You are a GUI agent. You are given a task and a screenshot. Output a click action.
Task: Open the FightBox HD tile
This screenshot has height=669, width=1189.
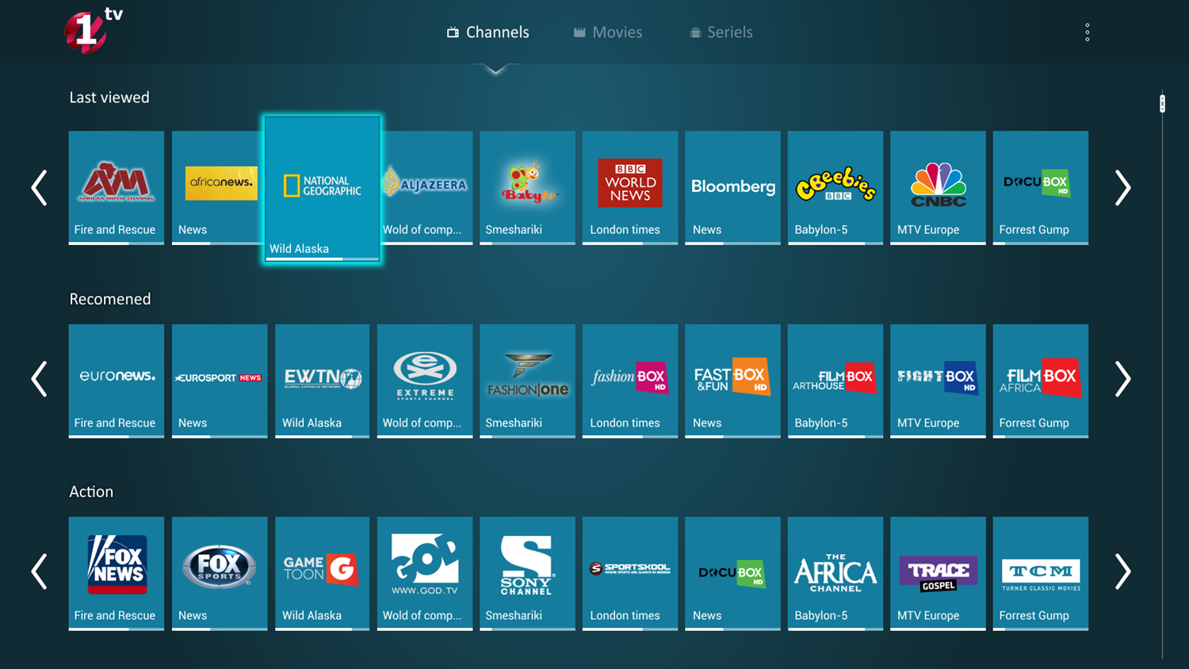click(x=938, y=380)
